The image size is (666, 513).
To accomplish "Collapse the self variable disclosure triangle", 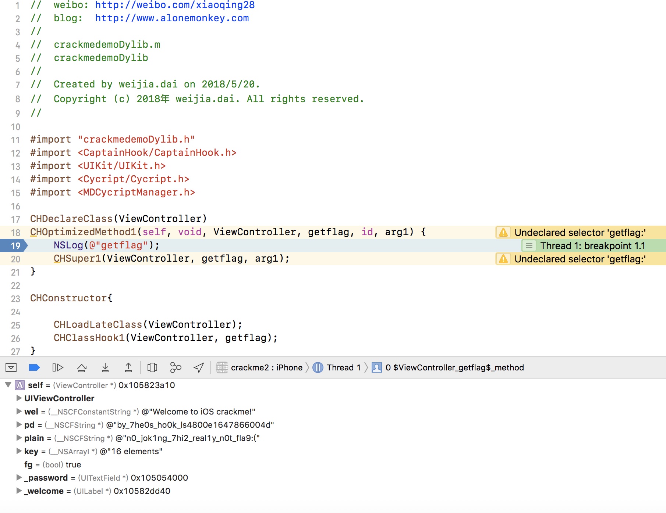I will click(x=7, y=385).
